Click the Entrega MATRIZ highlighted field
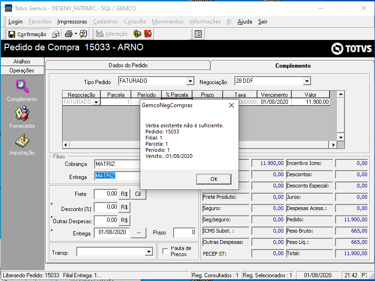This screenshot has height=281, width=375. click(x=117, y=176)
